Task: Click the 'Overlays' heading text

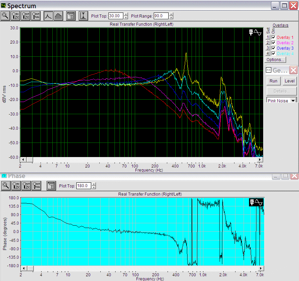Action: click(280, 25)
